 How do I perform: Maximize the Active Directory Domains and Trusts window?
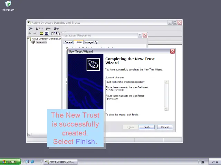coord(174,22)
